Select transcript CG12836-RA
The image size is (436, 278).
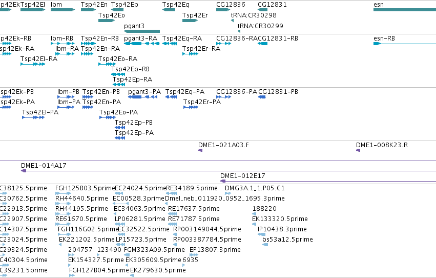pos(223,44)
